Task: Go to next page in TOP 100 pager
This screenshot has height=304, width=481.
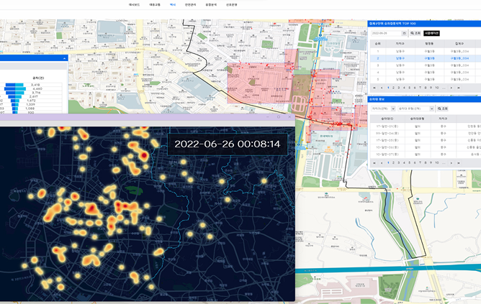Action: tap(451, 88)
